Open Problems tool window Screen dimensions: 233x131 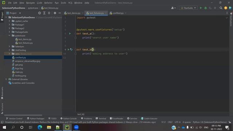click(87, 119)
